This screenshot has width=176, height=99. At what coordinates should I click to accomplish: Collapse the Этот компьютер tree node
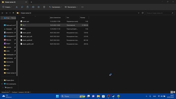[2, 84]
